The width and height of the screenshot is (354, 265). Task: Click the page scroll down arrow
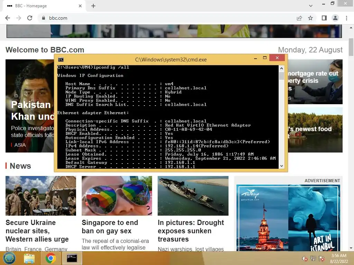point(351,248)
